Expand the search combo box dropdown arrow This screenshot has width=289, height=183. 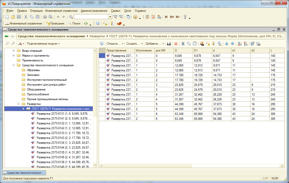[x=110, y=17]
